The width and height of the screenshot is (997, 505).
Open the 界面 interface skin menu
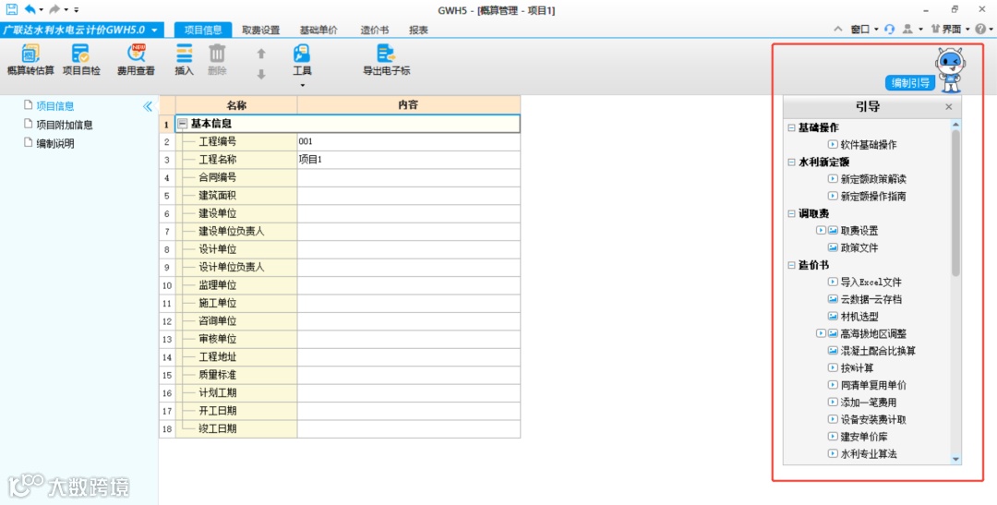[950, 30]
